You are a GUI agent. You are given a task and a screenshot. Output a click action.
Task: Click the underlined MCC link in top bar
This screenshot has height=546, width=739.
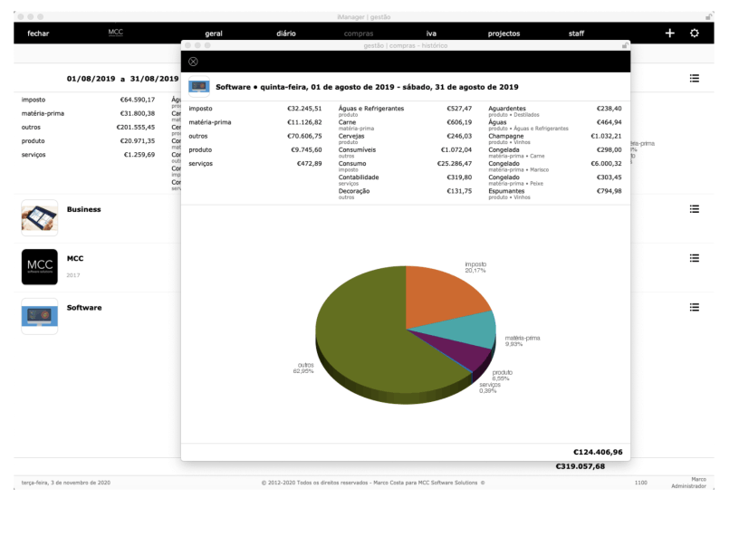pyautogui.click(x=115, y=33)
